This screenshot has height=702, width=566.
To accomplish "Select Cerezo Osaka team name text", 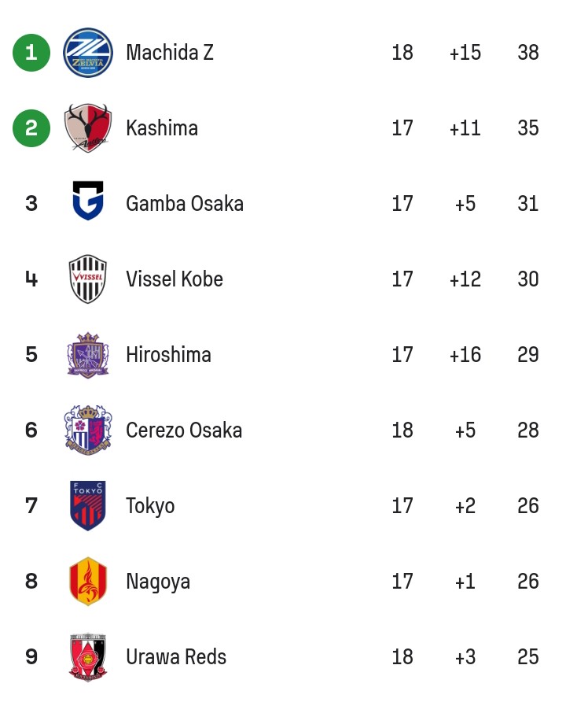I will pyautogui.click(x=184, y=430).
